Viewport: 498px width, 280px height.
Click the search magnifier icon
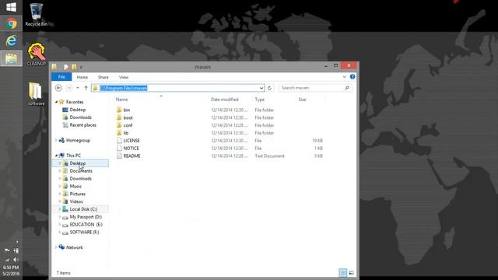point(347,88)
